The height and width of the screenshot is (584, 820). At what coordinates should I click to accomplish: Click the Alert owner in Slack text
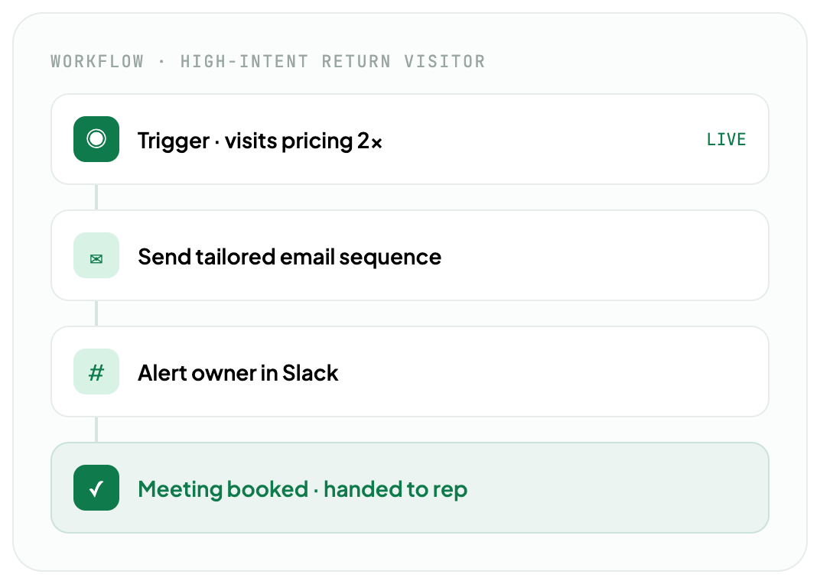(238, 373)
